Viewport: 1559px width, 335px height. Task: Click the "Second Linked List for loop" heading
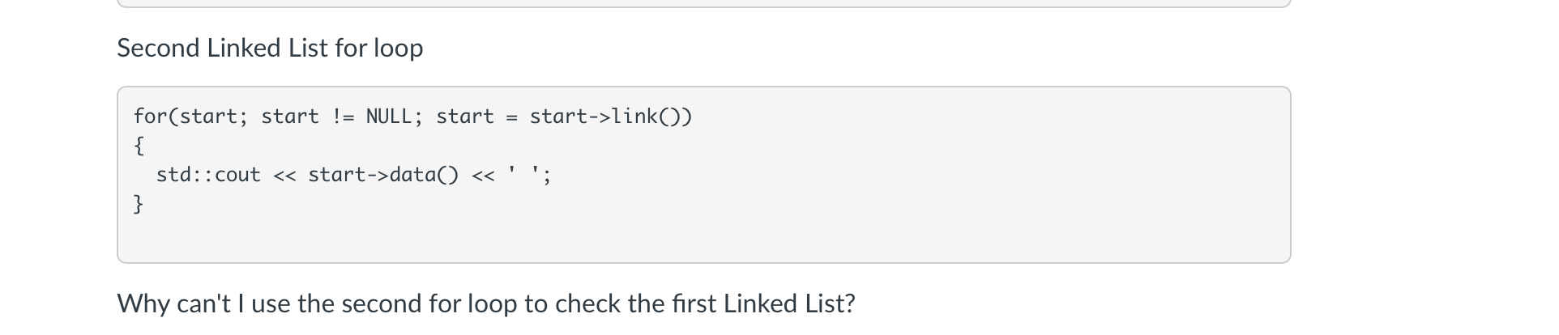point(270,48)
